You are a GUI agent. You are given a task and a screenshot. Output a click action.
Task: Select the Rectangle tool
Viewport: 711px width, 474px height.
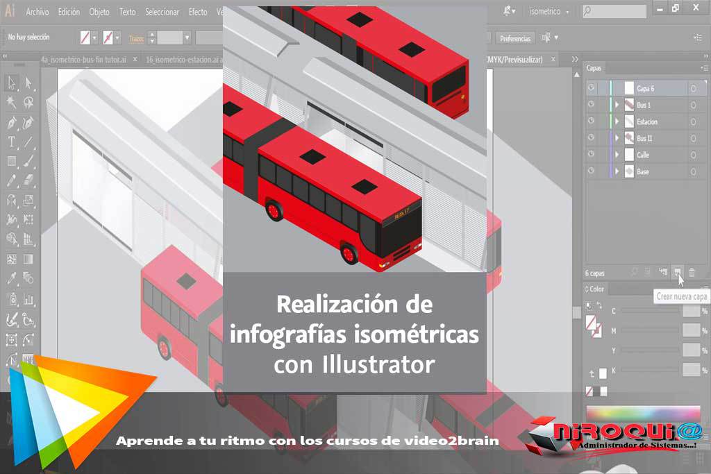pyautogui.click(x=11, y=161)
